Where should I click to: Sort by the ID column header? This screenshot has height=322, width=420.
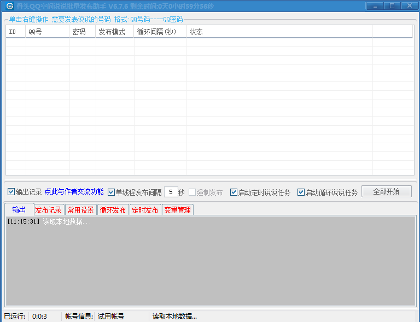coord(15,32)
